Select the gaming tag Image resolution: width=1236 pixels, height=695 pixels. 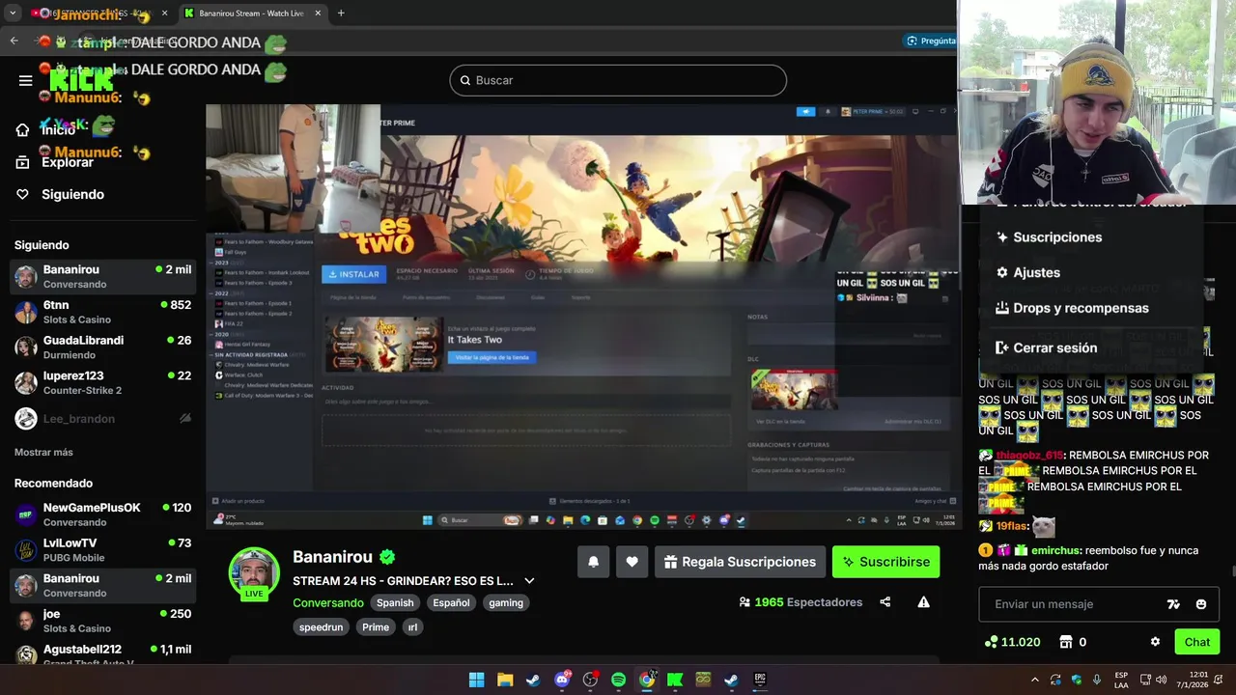pyautogui.click(x=506, y=602)
